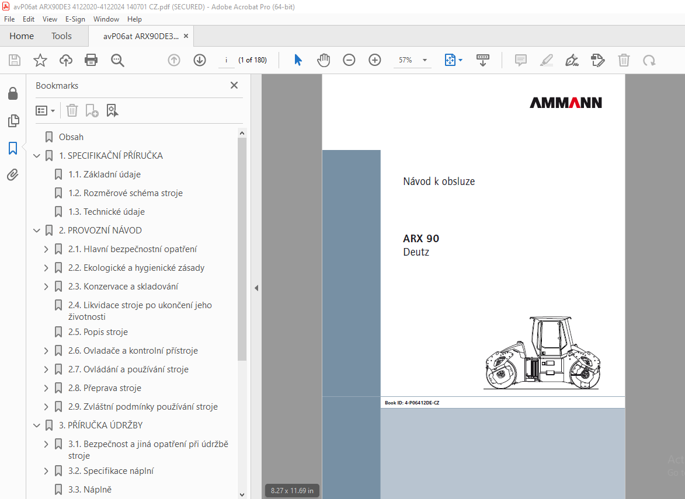Viewport: 685px width, 499px height.
Task: Select the arrow Selection tool
Action: pos(298,60)
